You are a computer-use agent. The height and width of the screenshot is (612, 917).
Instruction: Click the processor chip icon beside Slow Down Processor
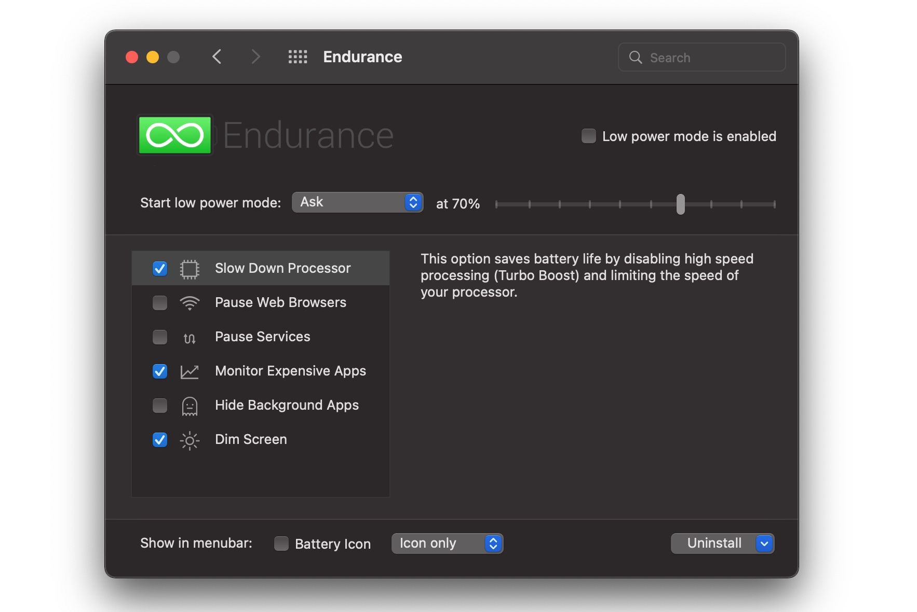tap(190, 268)
